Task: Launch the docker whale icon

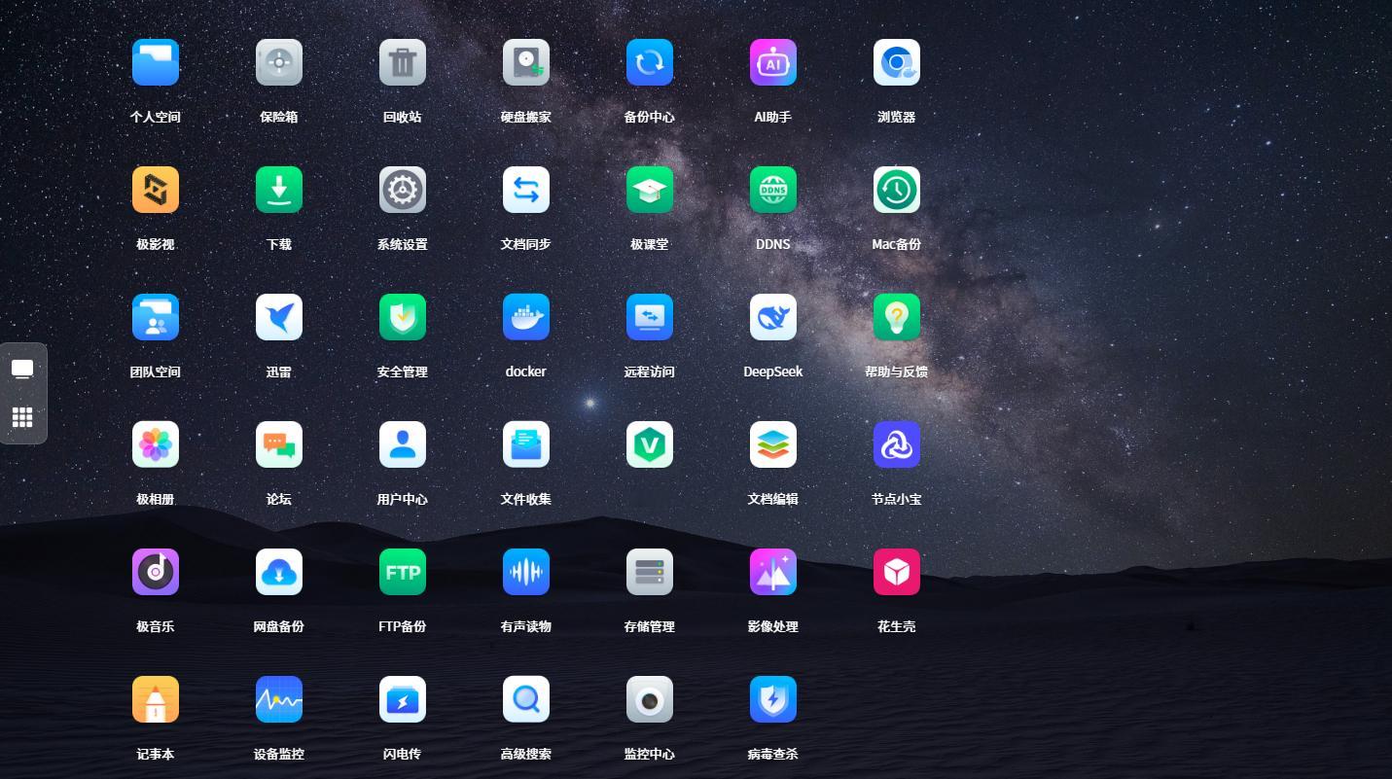Action: tap(526, 317)
